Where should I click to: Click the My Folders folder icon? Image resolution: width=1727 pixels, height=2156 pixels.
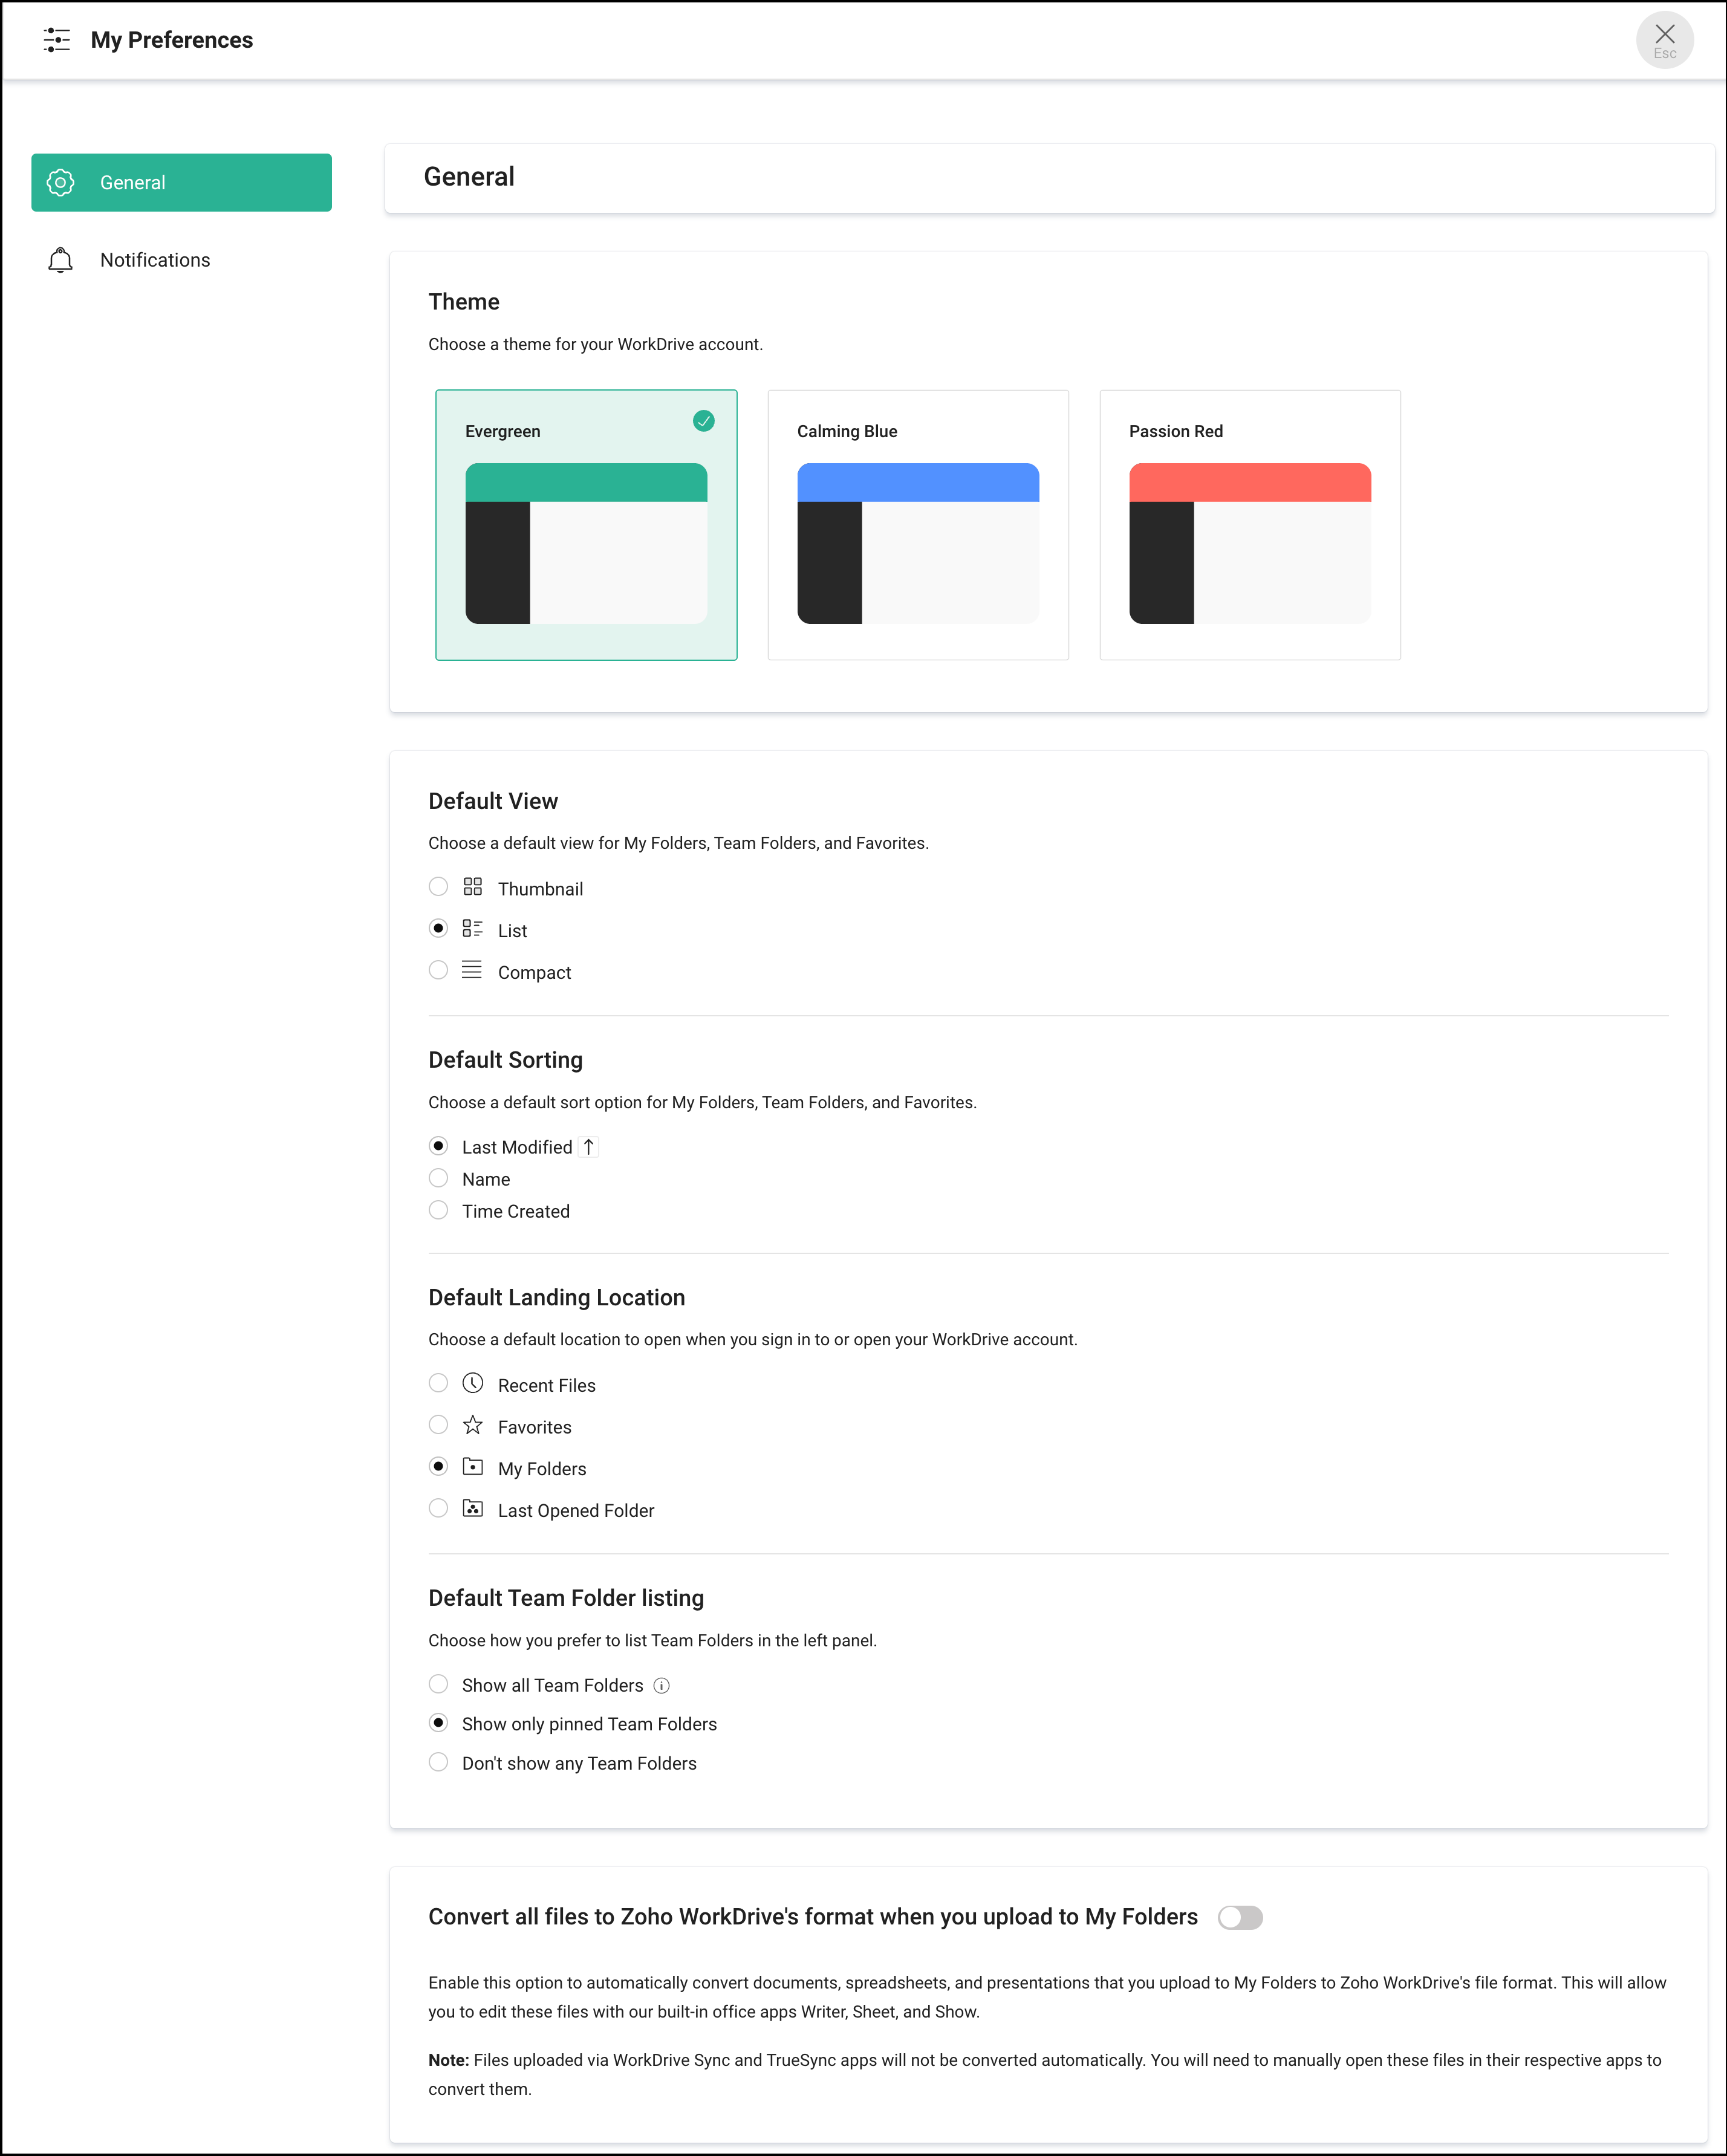(473, 1467)
